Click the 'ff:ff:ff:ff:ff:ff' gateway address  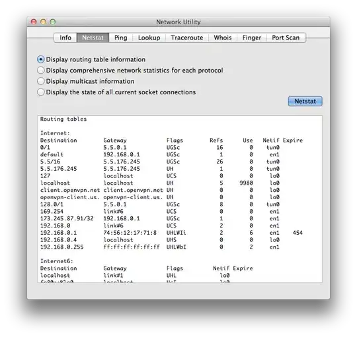point(132,247)
